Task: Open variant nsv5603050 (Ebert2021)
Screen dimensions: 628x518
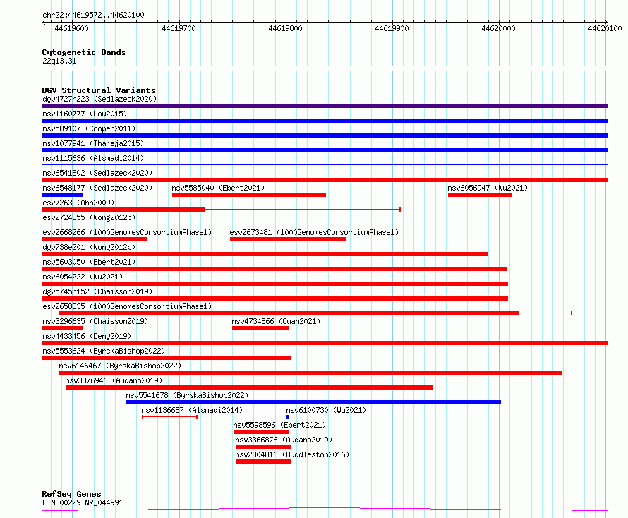Action: pyautogui.click(x=89, y=262)
